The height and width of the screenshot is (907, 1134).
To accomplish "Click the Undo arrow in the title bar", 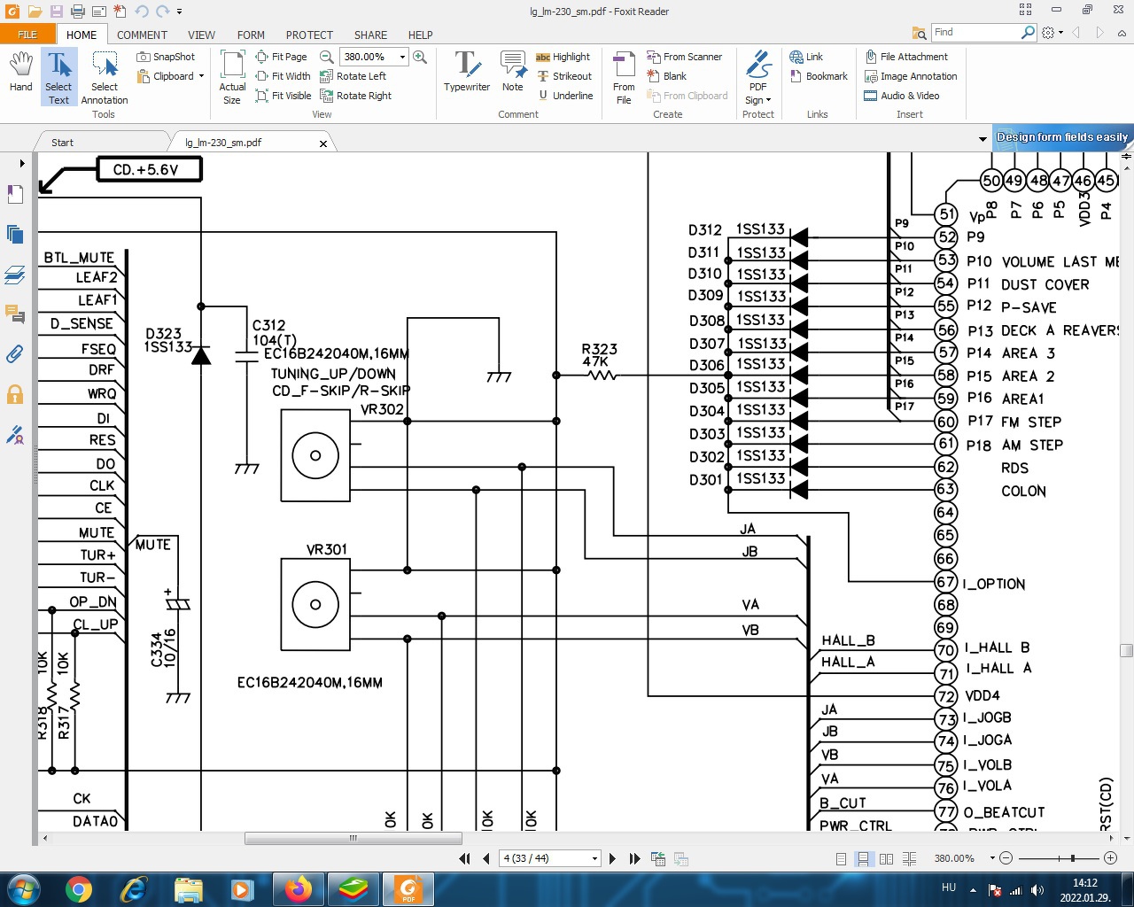I will (143, 12).
